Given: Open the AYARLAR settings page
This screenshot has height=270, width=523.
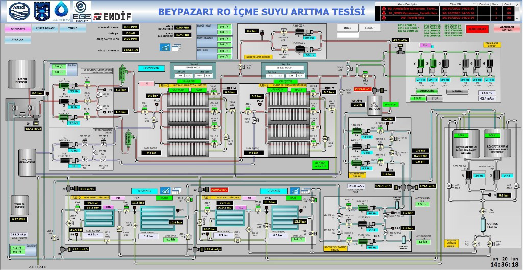Looking at the screenshot, I should coord(18,40).
